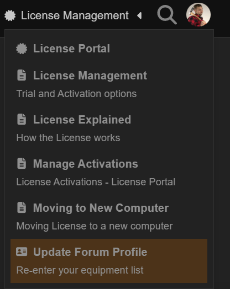Open the License Portal menu entry
230x289 pixels.
tap(71, 49)
